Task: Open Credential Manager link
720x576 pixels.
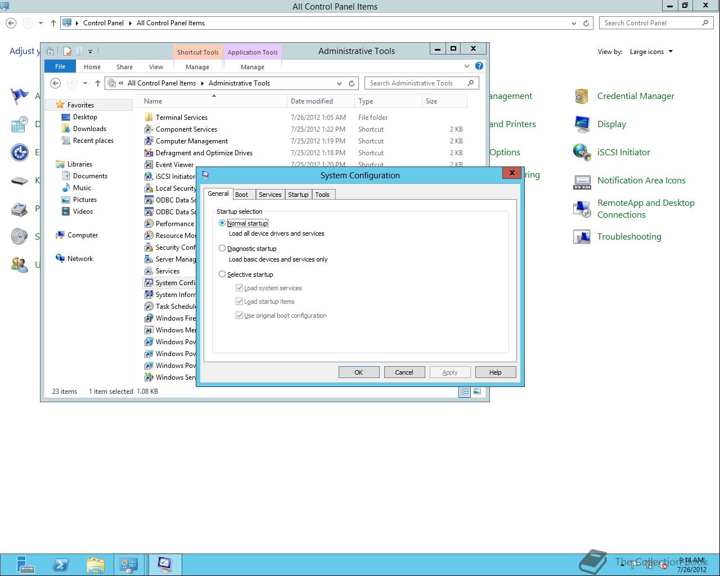Action: point(636,96)
